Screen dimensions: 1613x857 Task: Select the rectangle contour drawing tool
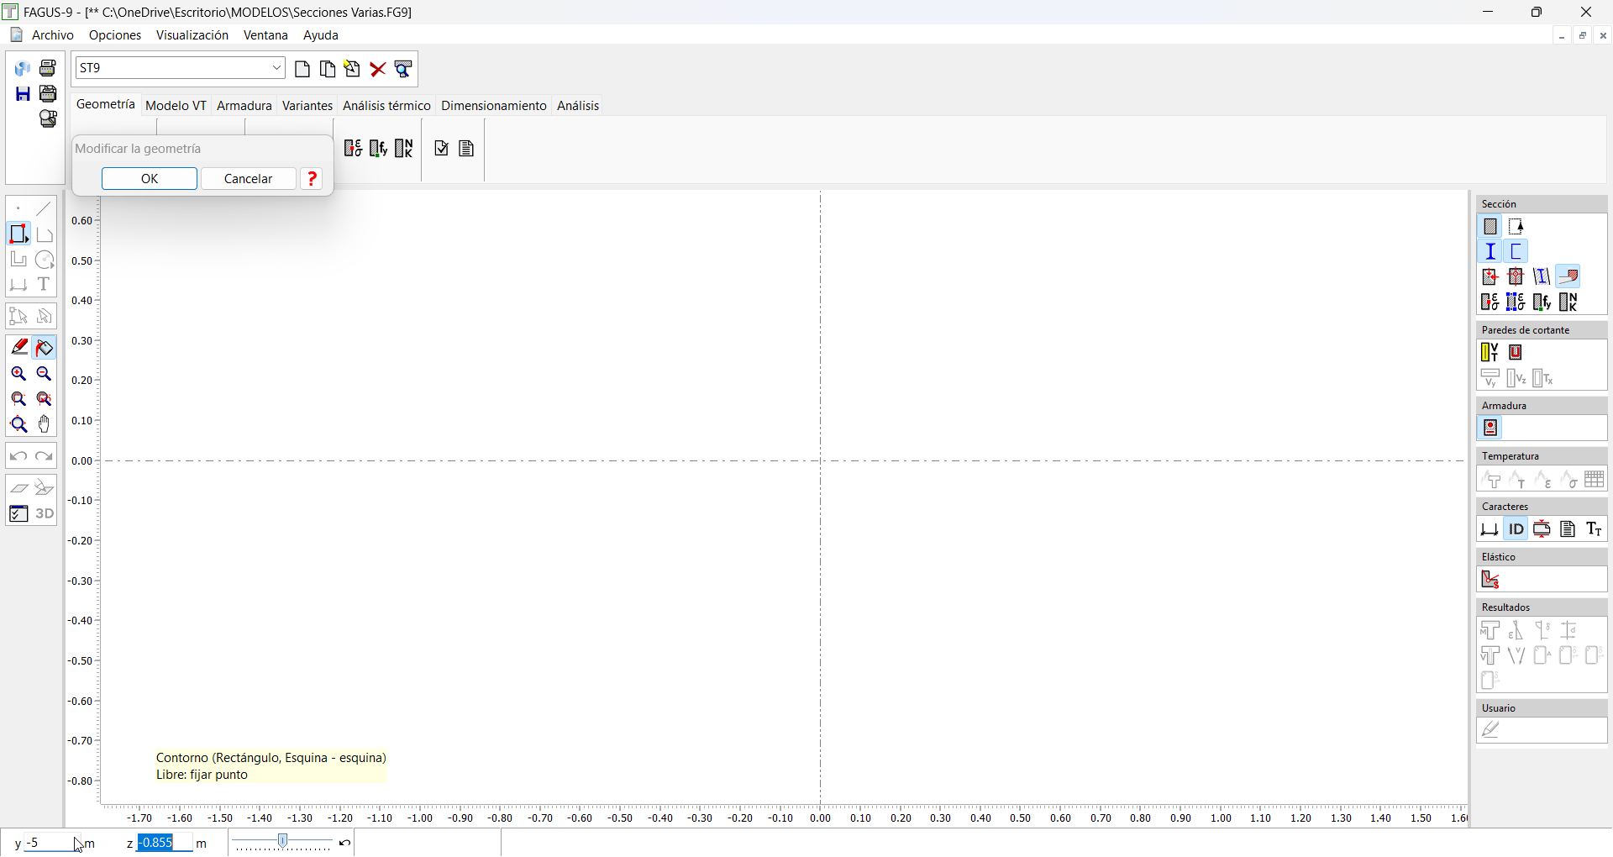click(x=18, y=234)
